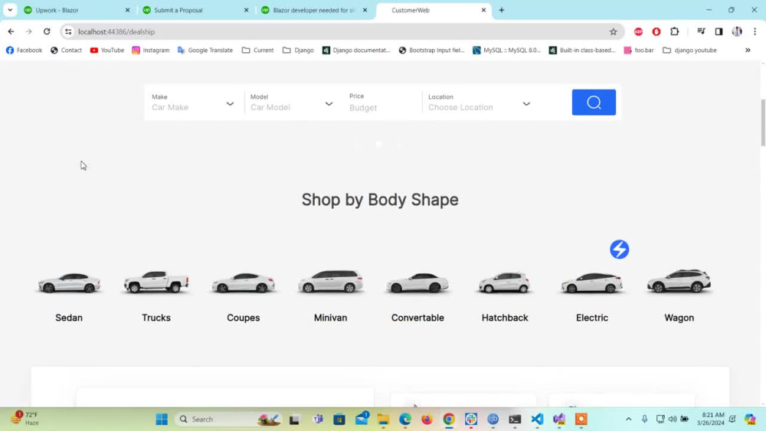Select the Electric car image
766x431 pixels.
pos(591,282)
